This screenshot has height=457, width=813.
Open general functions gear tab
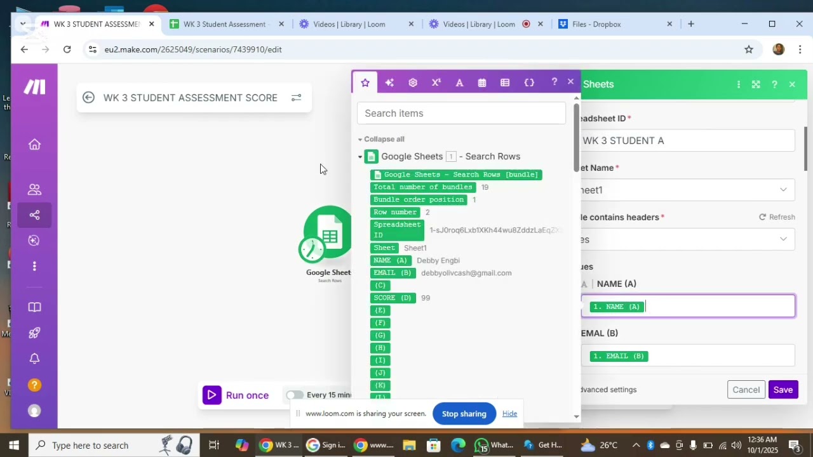pos(413,83)
